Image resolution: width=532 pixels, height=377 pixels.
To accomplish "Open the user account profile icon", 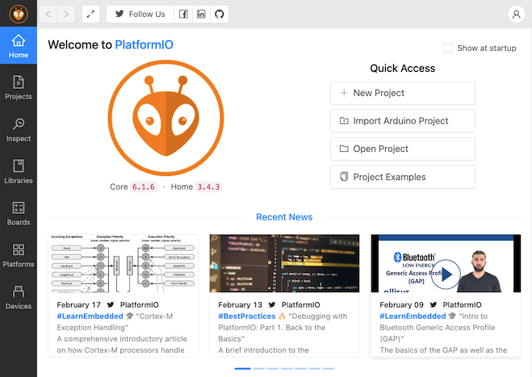I will 516,15.
